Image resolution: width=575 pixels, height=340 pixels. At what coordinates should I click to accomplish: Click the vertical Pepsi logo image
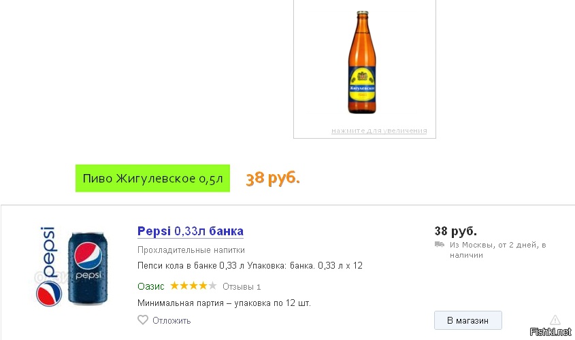click(48, 265)
